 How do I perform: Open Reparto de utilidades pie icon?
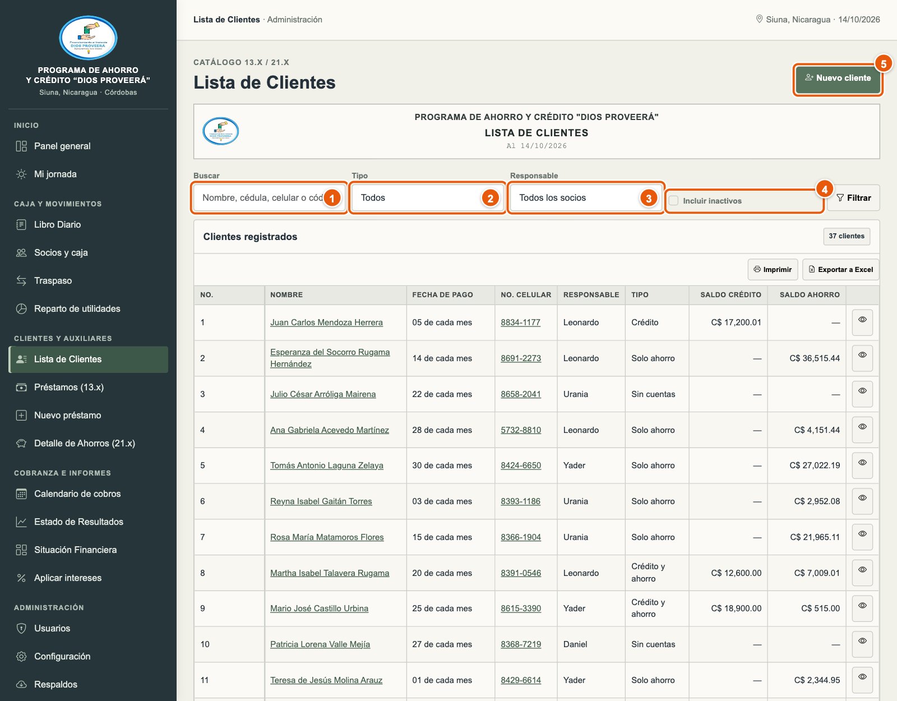coord(21,309)
